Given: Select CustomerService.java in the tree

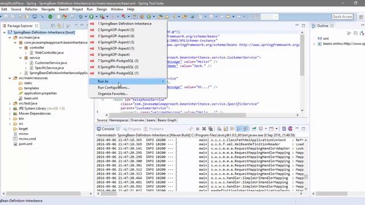Looking at the screenshot, I should click(x=51, y=63).
